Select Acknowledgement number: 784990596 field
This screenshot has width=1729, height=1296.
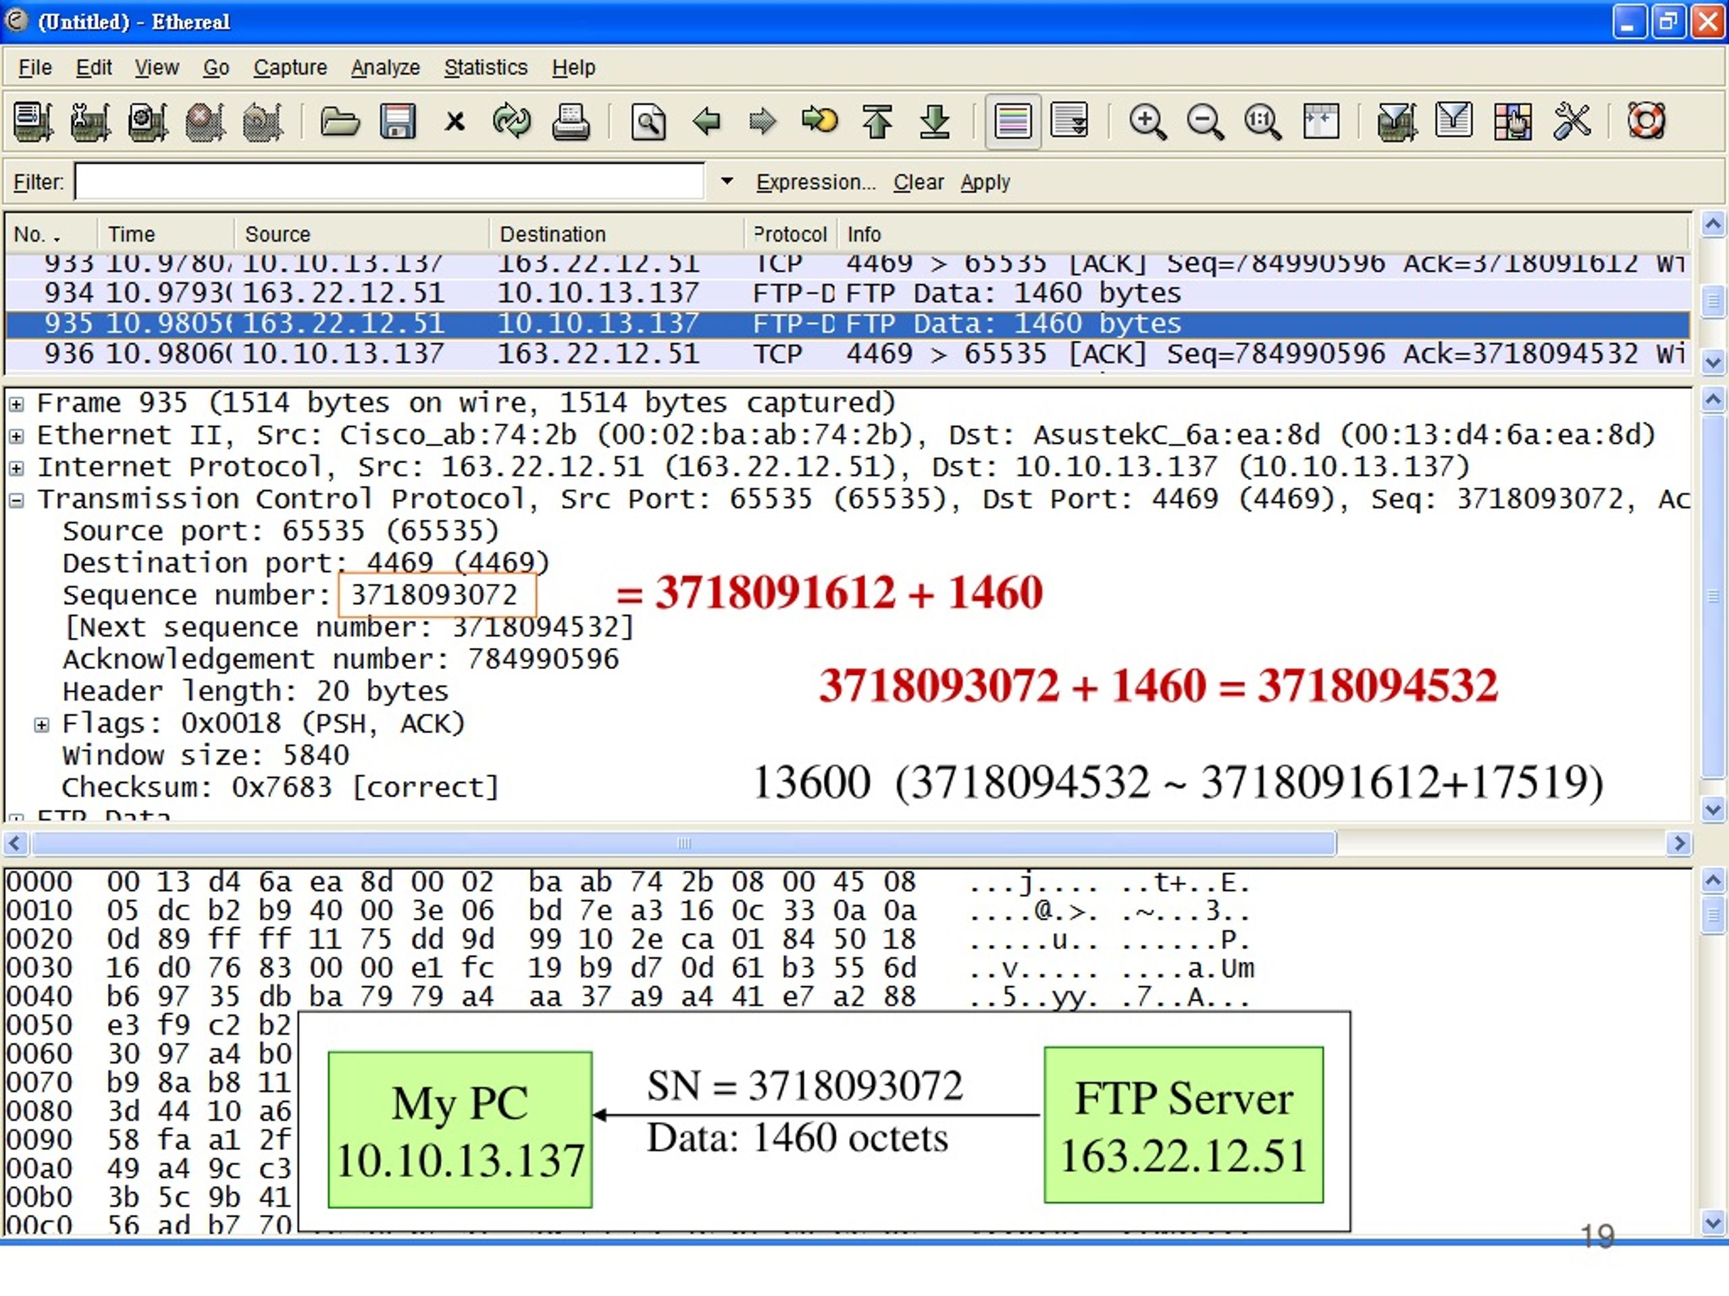tap(340, 660)
